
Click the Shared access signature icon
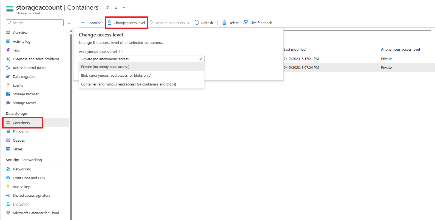8,195
